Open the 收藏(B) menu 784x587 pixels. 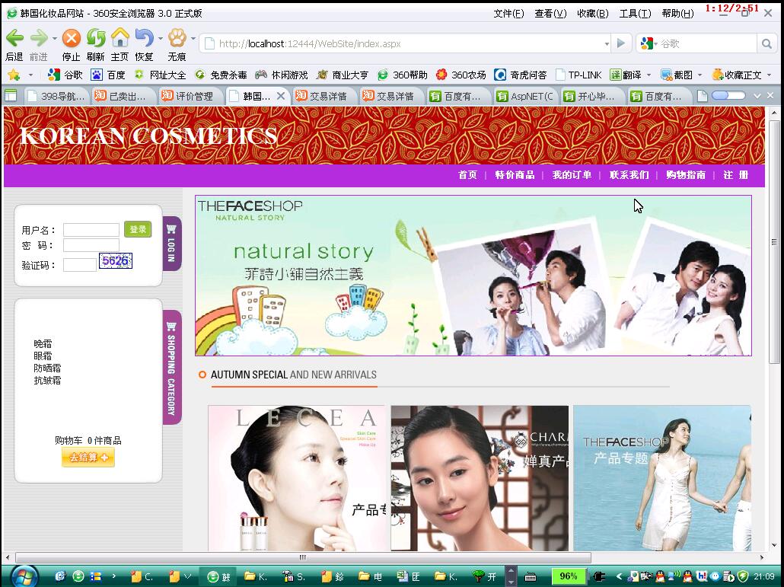pos(592,14)
